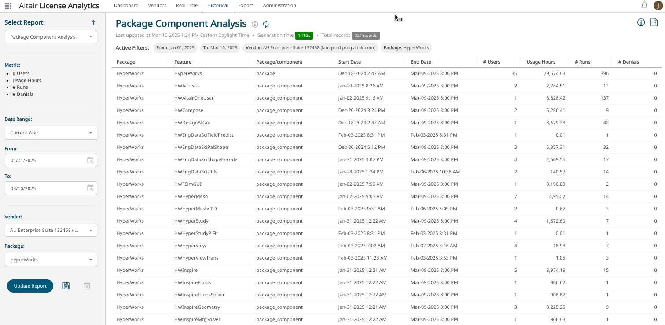Select the Historical tab

[217, 5]
